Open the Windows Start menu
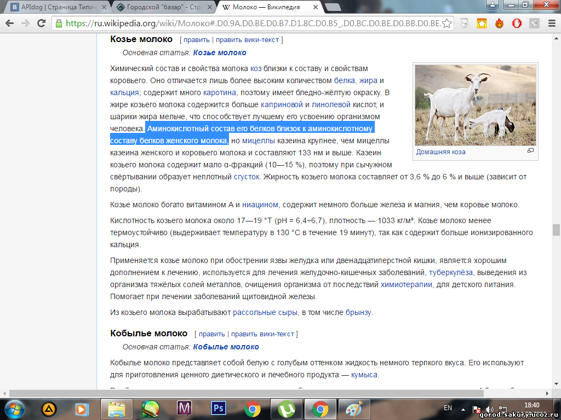Viewport: 561px width, 420px height. [x=15, y=409]
